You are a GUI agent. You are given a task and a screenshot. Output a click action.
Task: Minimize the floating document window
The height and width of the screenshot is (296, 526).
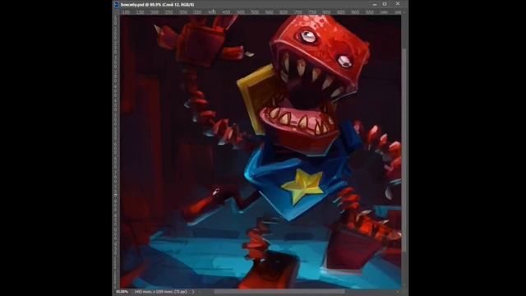pyautogui.click(x=375, y=4)
